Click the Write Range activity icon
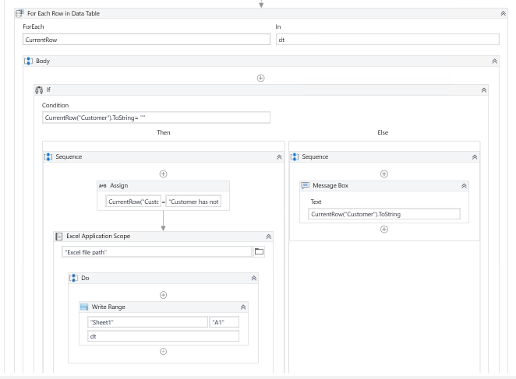This screenshot has width=516, height=379. [x=84, y=307]
